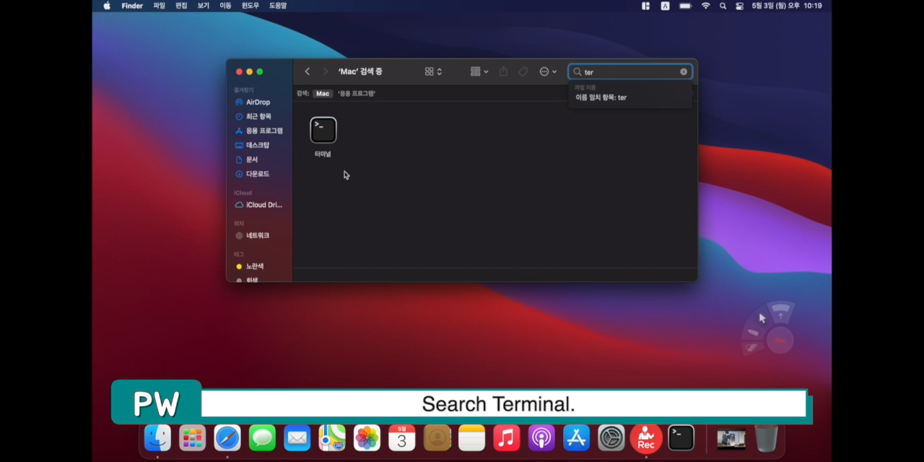Open Music from the Dock
The width and height of the screenshot is (924, 462).
click(507, 437)
